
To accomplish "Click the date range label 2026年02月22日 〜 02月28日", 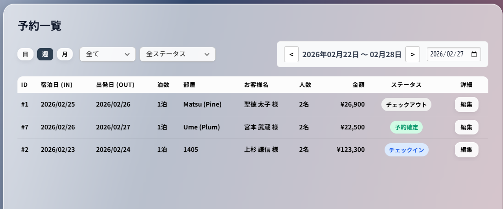I will 352,54.
